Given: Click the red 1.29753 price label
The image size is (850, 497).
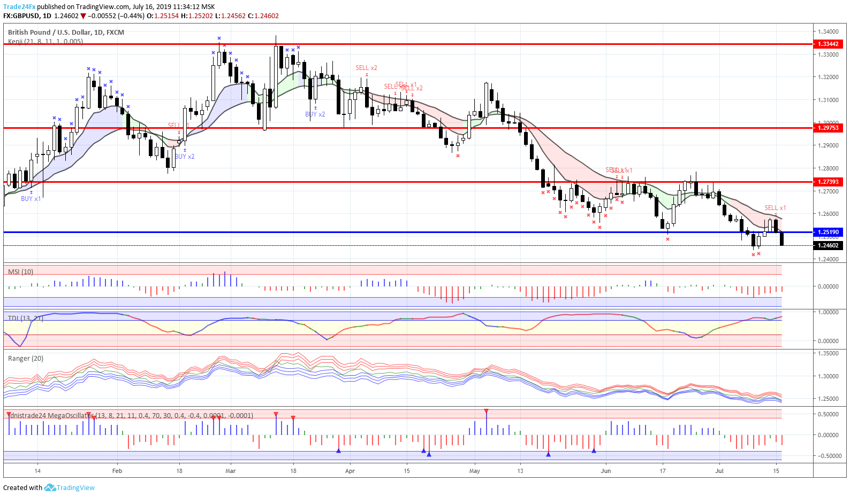Looking at the screenshot, I should tap(828, 128).
